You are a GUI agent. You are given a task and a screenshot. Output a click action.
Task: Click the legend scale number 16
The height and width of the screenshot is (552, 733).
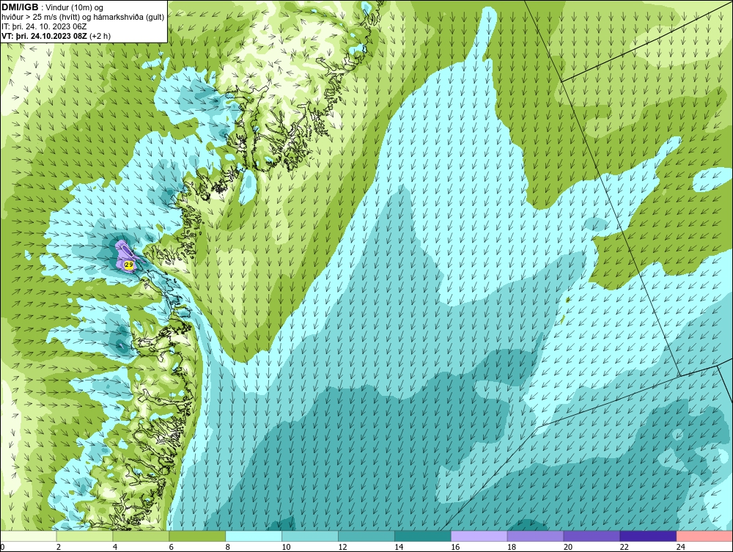455,547
